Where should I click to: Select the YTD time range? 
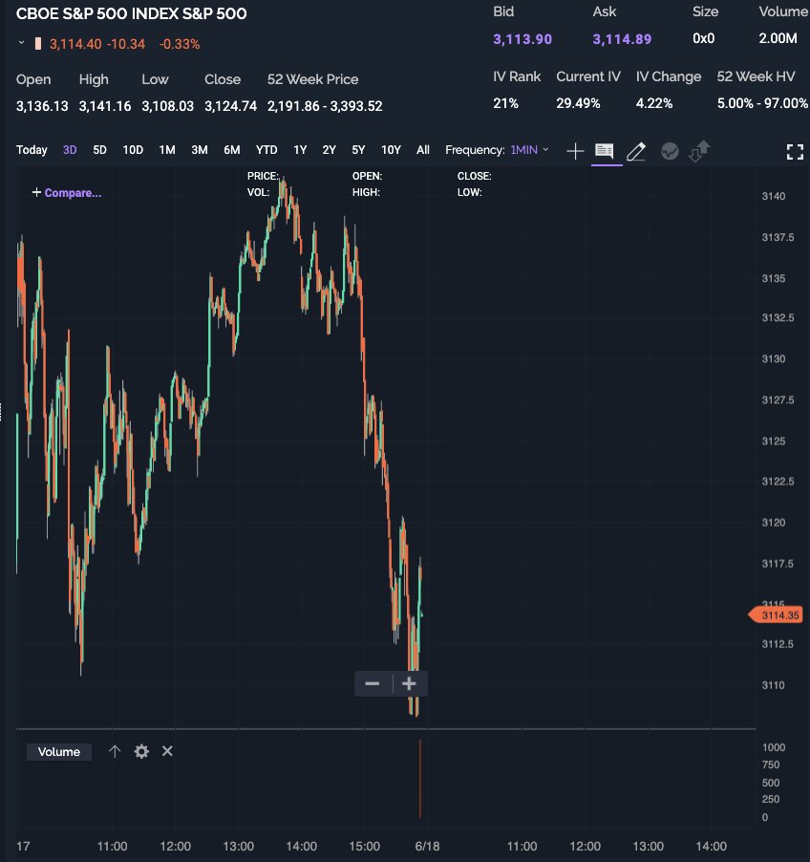266,149
